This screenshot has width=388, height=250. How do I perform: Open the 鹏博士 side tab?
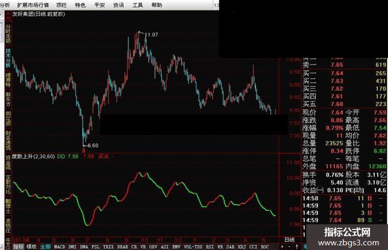(x=8, y=206)
